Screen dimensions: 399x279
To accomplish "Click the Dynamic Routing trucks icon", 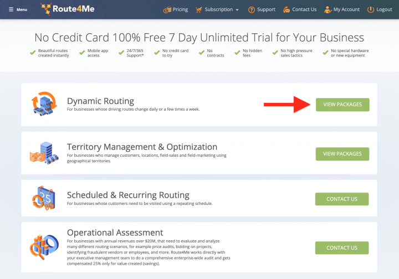I will (44, 104).
